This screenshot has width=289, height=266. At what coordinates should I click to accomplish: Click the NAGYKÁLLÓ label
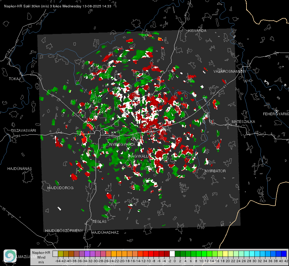[140, 156]
